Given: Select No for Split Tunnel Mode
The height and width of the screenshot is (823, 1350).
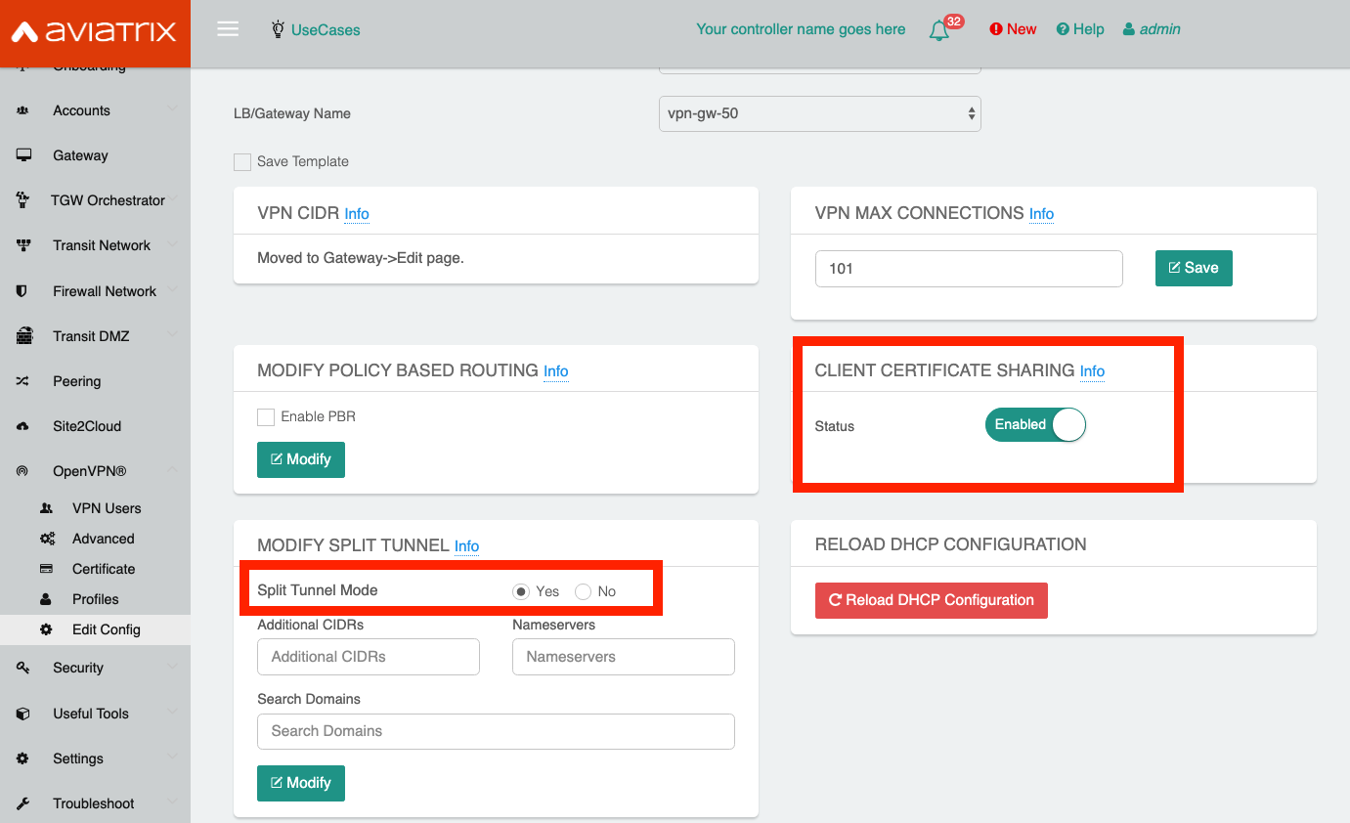Looking at the screenshot, I should tap(584, 591).
